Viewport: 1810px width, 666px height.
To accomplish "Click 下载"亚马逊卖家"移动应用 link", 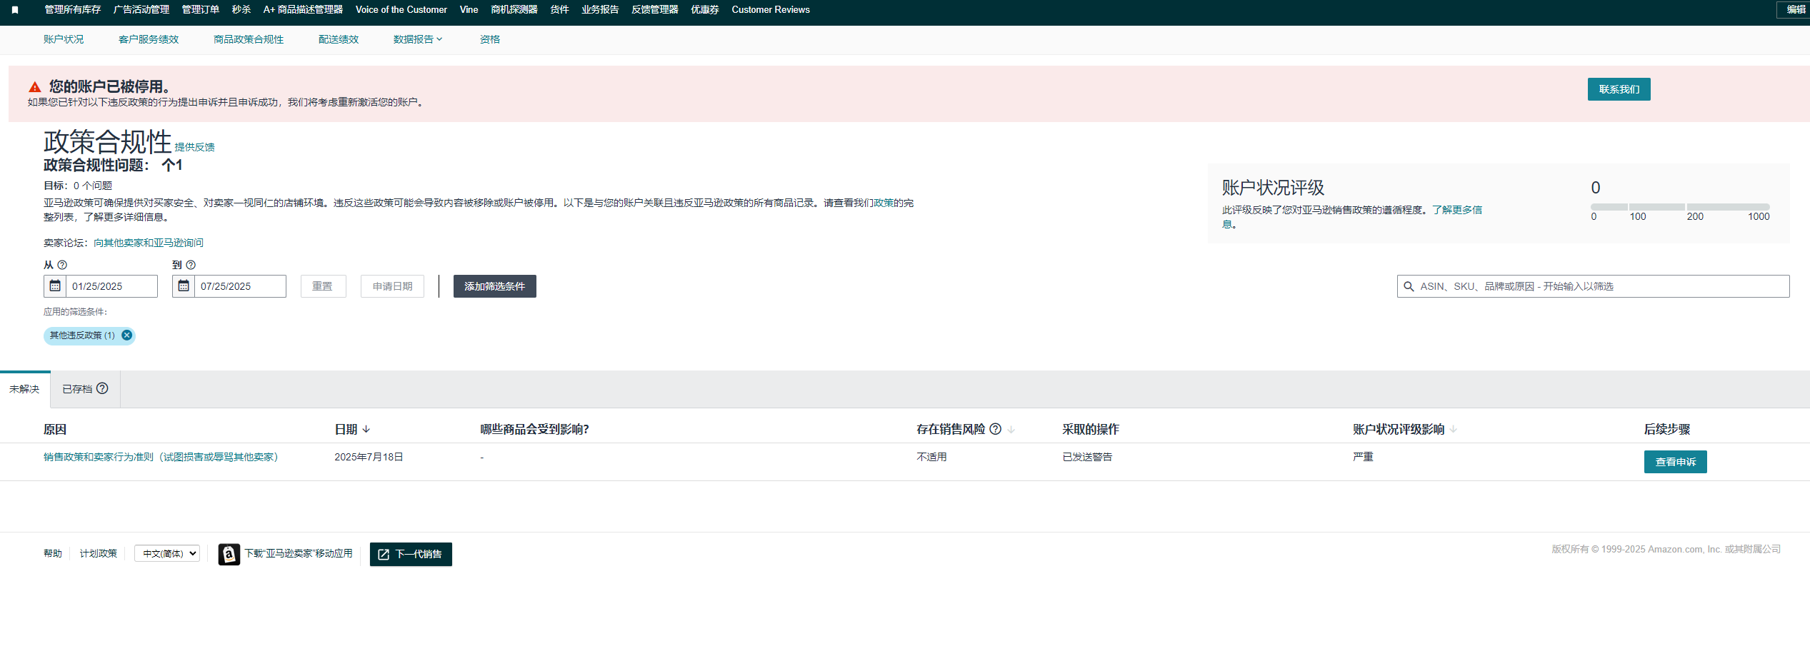I will click(x=299, y=553).
